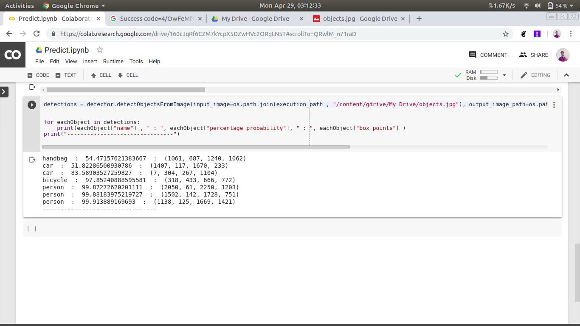This screenshot has width=580, height=326.
Task: Expand the left sidebar panel
Action: point(4,91)
